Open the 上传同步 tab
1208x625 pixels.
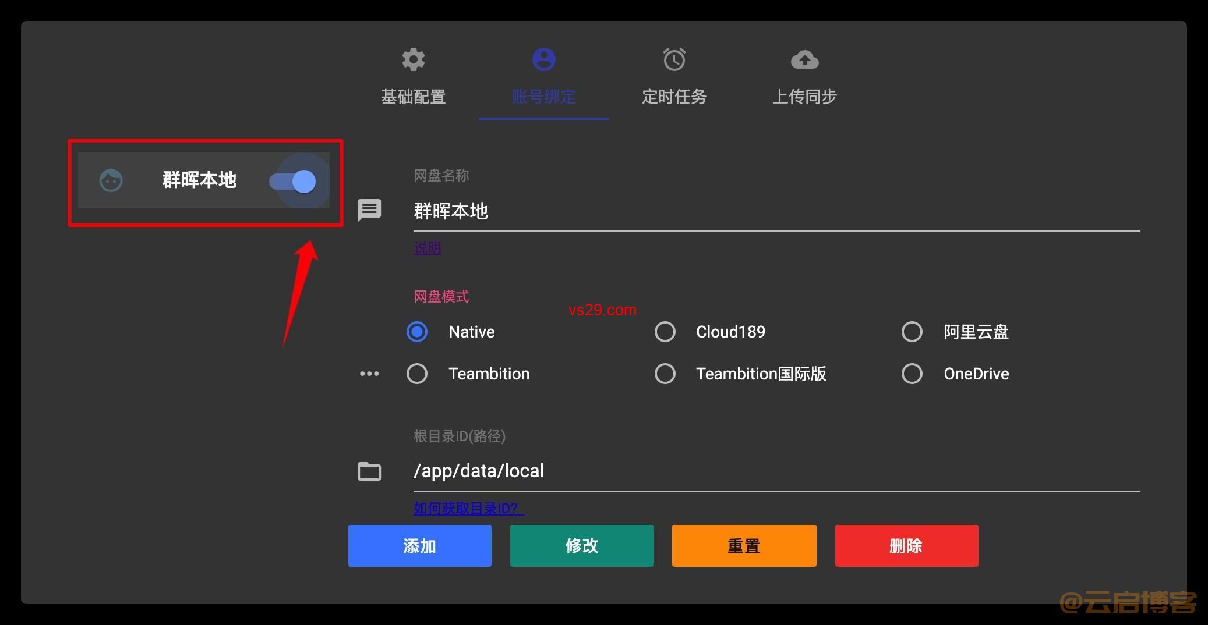805,77
